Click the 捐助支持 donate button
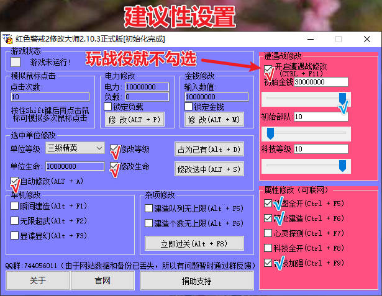Image resolution: width=382 pixels, height=296 pixels. point(196,280)
